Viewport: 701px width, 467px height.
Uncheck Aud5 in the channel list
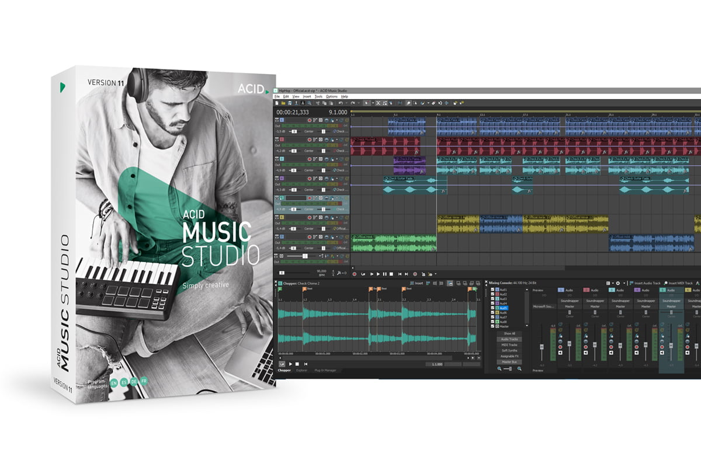tap(492, 308)
